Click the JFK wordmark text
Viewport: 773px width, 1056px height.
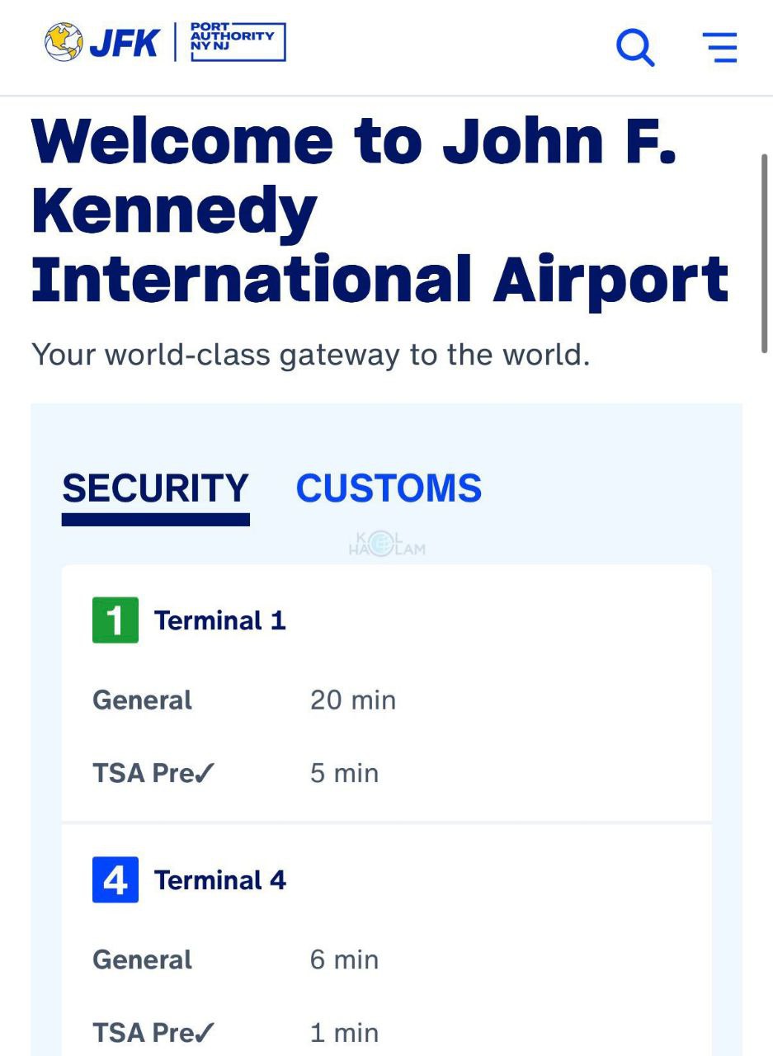124,43
